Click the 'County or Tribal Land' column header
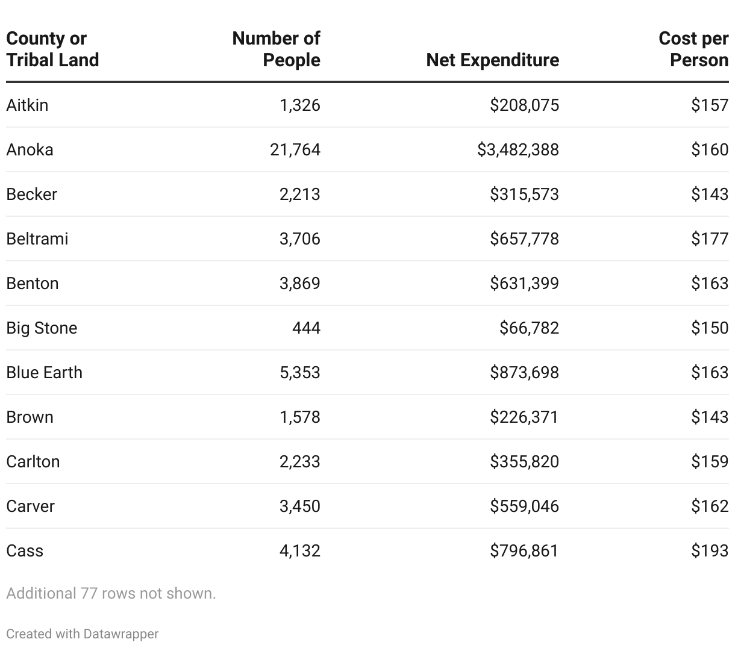Screen dimensions: 735x648 click(52, 49)
